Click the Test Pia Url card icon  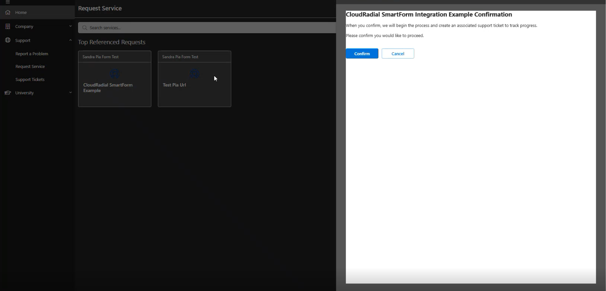point(194,73)
